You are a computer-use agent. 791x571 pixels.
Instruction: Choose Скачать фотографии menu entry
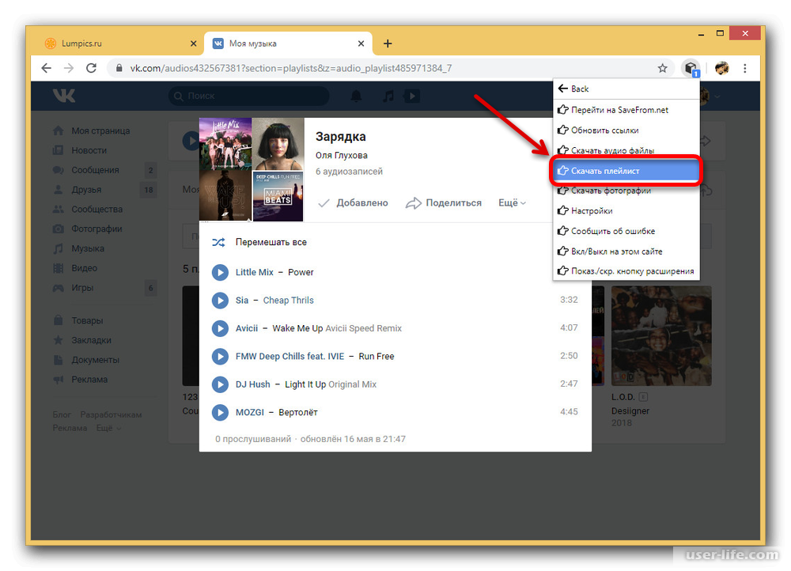click(626, 191)
